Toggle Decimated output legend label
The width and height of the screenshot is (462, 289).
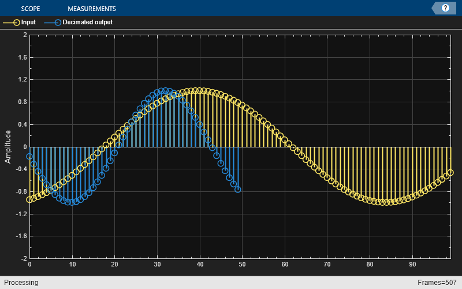[x=87, y=23]
